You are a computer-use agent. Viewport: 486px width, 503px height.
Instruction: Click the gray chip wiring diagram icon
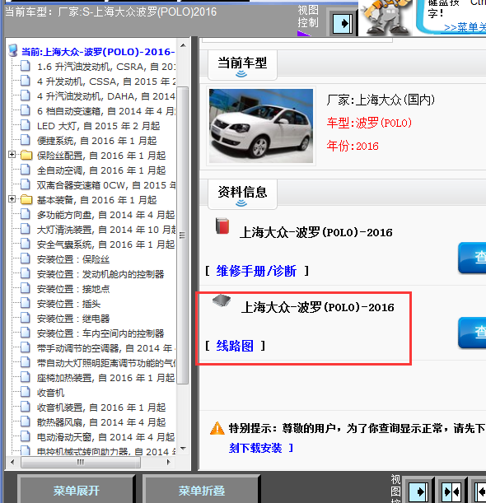pos(222,301)
